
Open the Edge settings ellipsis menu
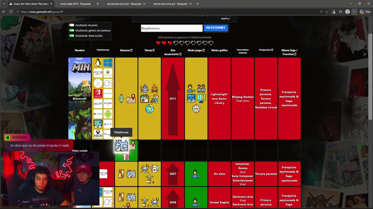(x=354, y=12)
